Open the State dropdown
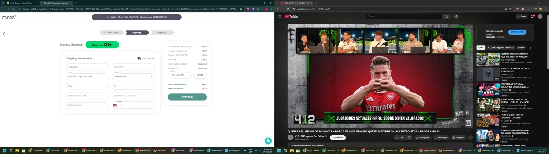This screenshot has height=154, width=549. (x=87, y=86)
